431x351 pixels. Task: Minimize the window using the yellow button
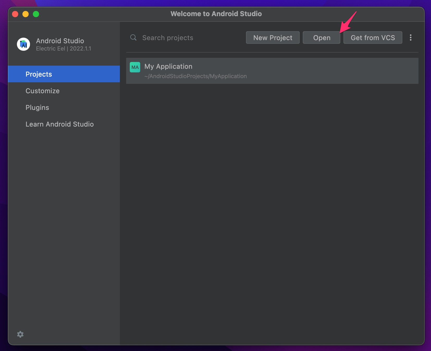pyautogui.click(x=26, y=14)
